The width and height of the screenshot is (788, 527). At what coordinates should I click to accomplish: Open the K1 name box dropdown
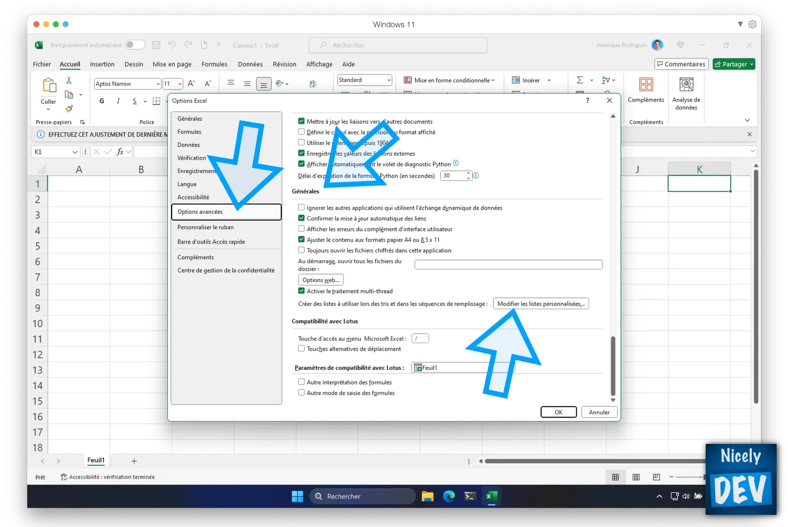pyautogui.click(x=75, y=152)
